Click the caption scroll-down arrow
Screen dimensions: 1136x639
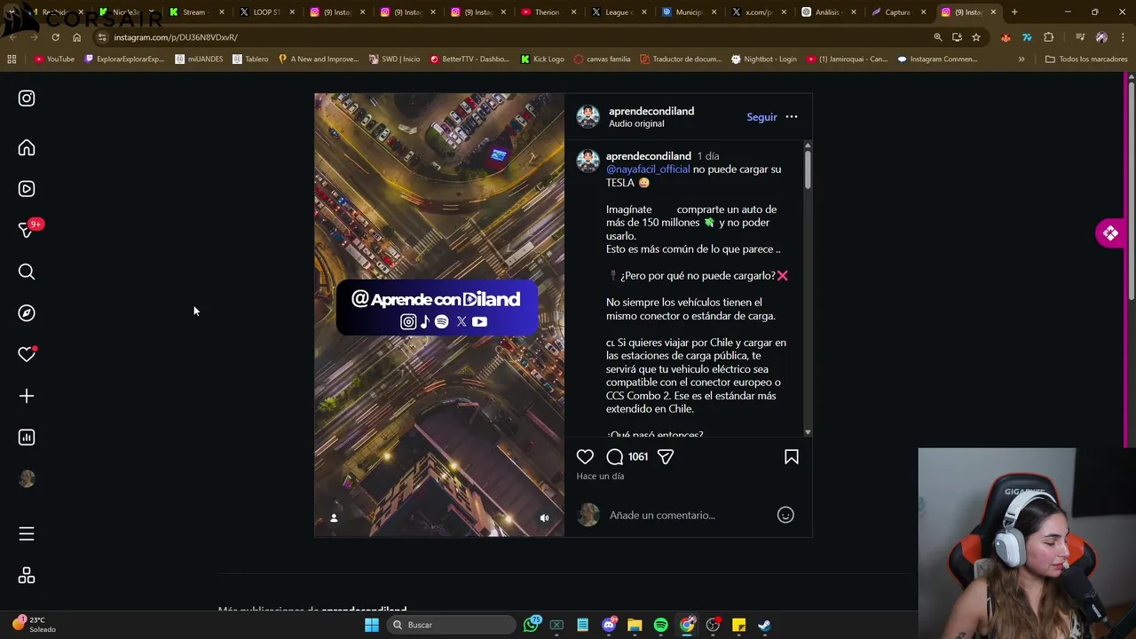pos(808,432)
